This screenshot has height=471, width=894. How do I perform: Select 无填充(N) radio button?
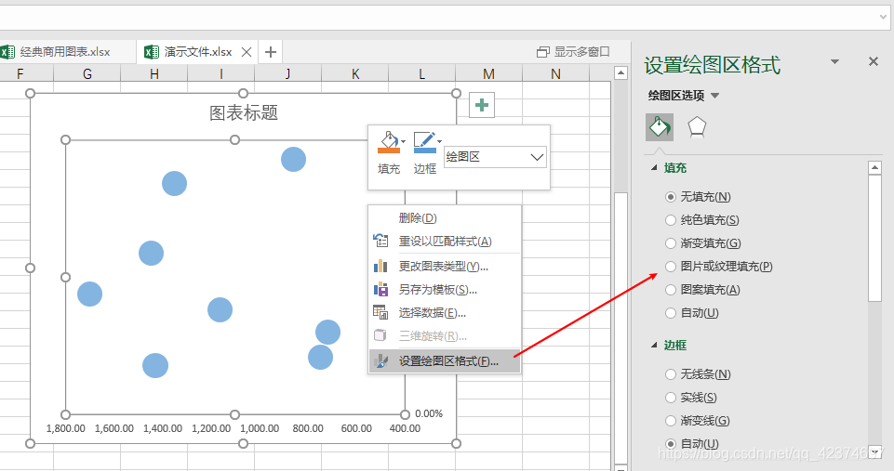pyautogui.click(x=671, y=197)
